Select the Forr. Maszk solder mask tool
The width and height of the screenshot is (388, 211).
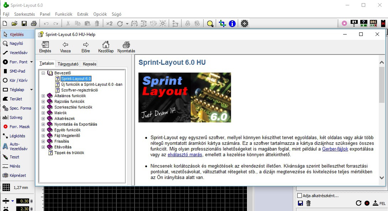tap(17, 127)
